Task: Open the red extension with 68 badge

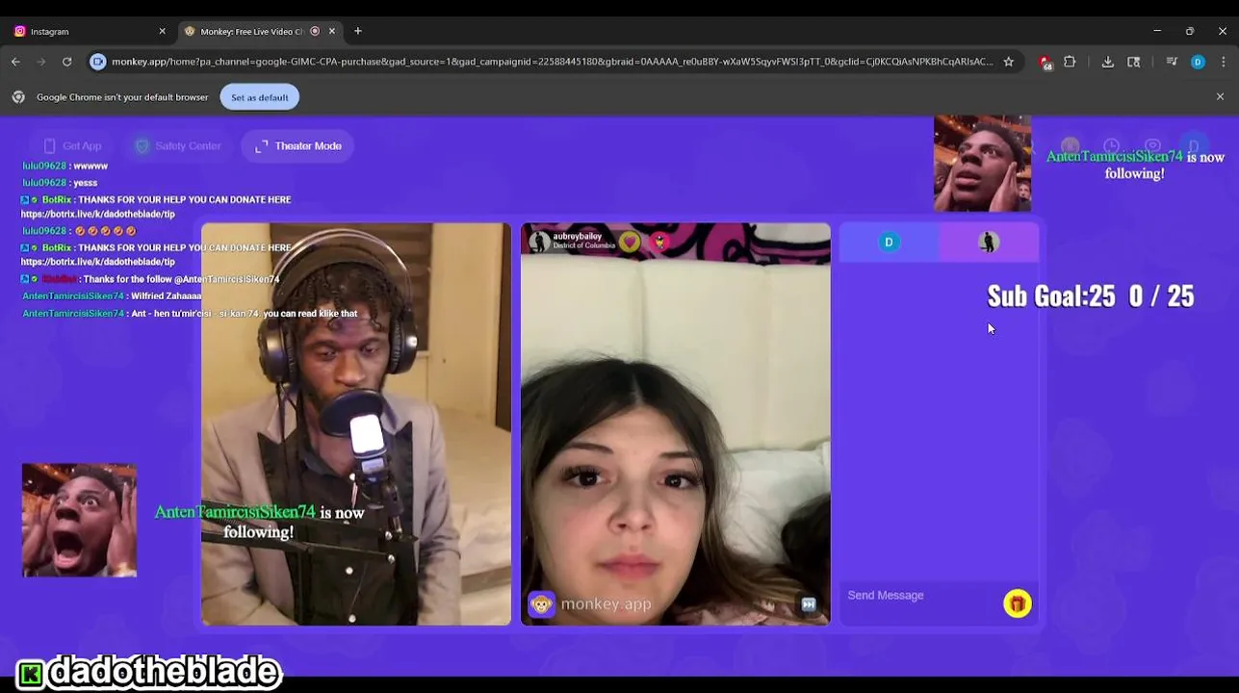Action: (1045, 62)
